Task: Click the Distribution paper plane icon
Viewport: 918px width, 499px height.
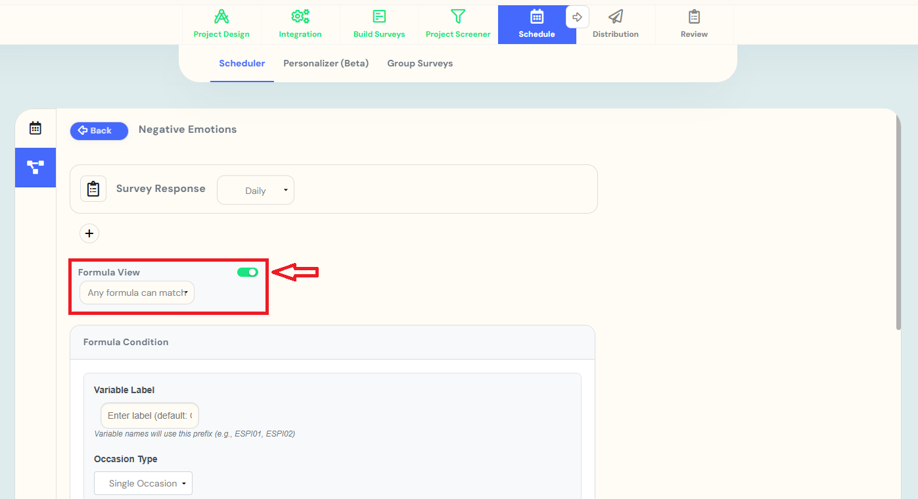Action: coord(615,17)
